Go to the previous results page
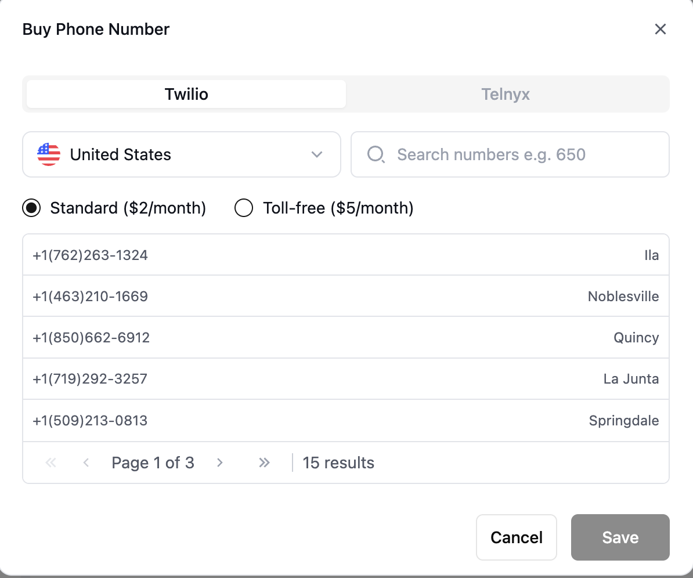 86,463
